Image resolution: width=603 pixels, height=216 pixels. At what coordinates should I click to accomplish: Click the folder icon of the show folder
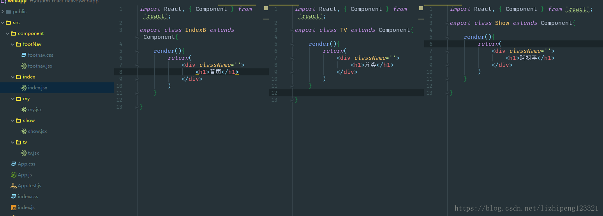[19, 120]
